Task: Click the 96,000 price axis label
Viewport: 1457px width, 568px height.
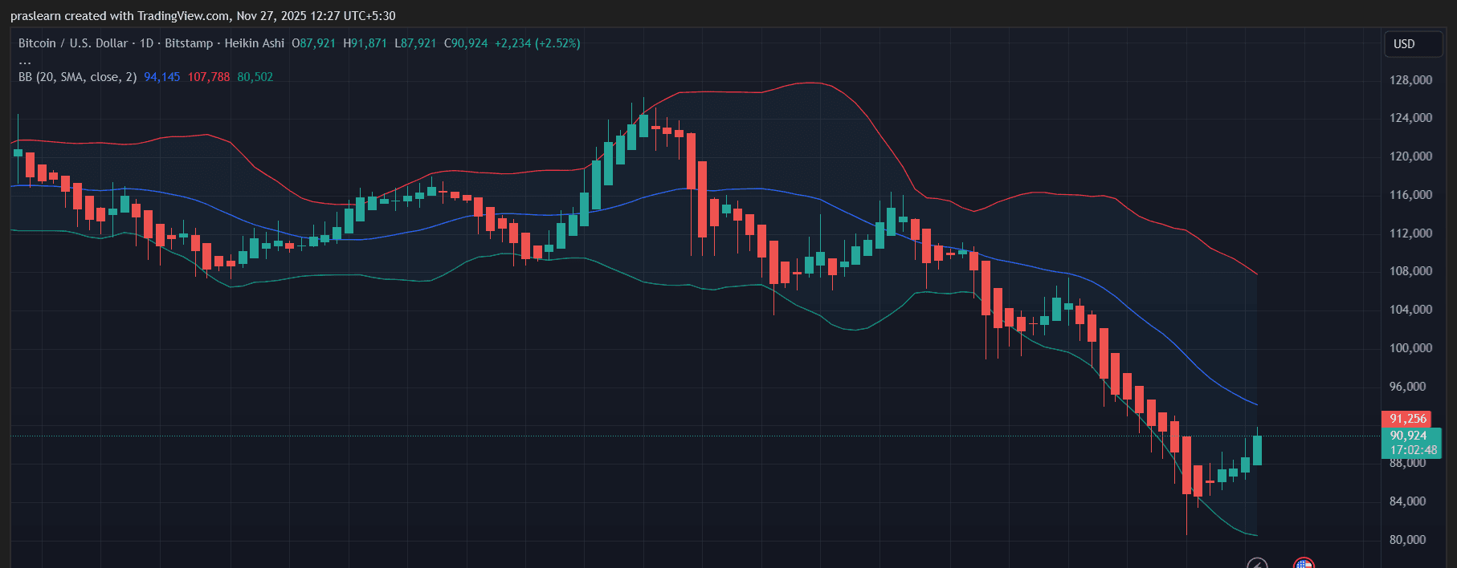Action: tap(1407, 387)
